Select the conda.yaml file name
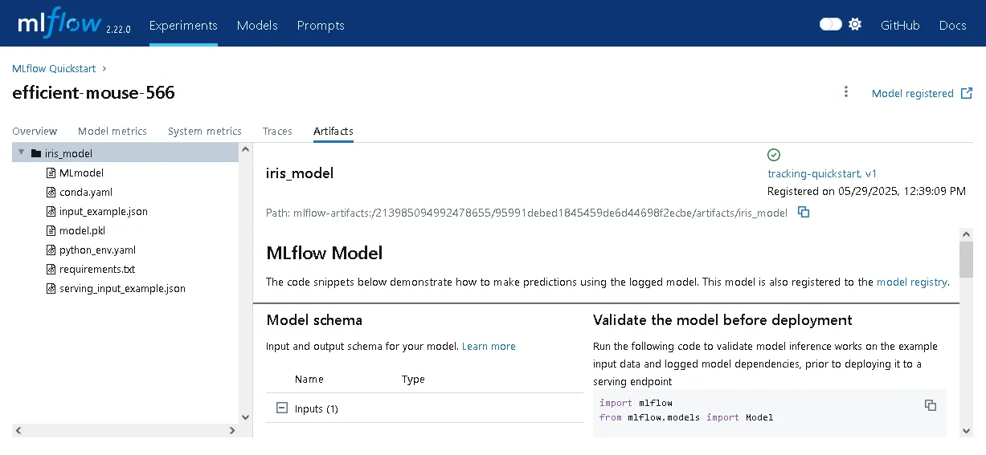The image size is (986, 455). [x=86, y=192]
